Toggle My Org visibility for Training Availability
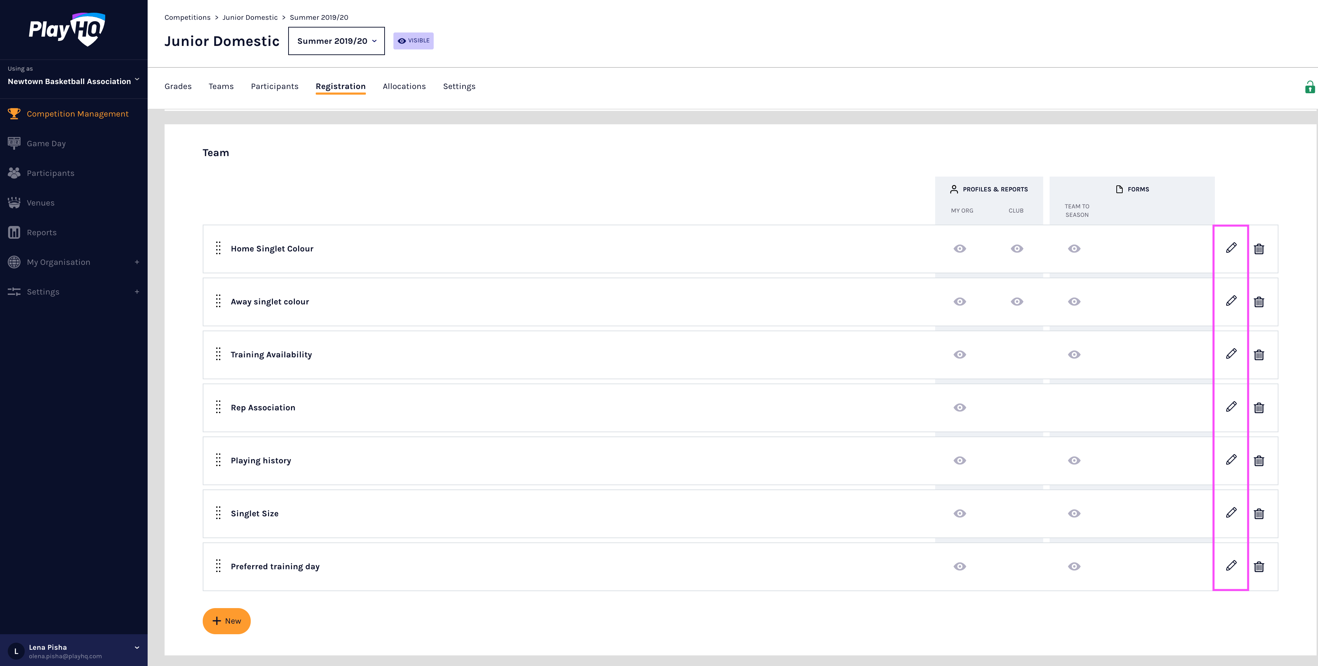The height and width of the screenshot is (666, 1318). [x=959, y=355]
